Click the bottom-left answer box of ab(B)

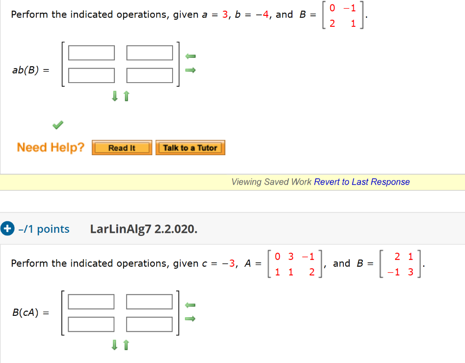(x=91, y=75)
